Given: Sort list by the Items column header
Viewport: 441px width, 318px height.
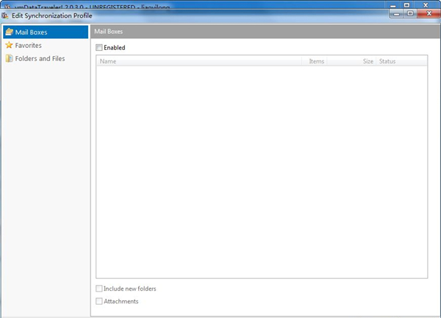Looking at the screenshot, I should click(x=317, y=61).
